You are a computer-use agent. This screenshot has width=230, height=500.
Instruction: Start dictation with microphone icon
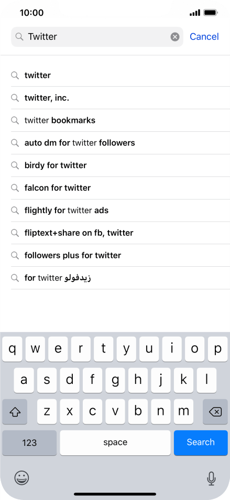point(211,478)
